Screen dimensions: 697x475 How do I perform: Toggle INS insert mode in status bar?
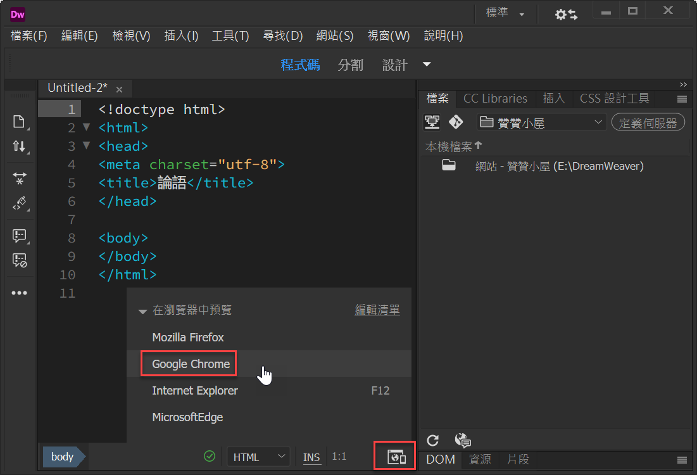coord(311,457)
